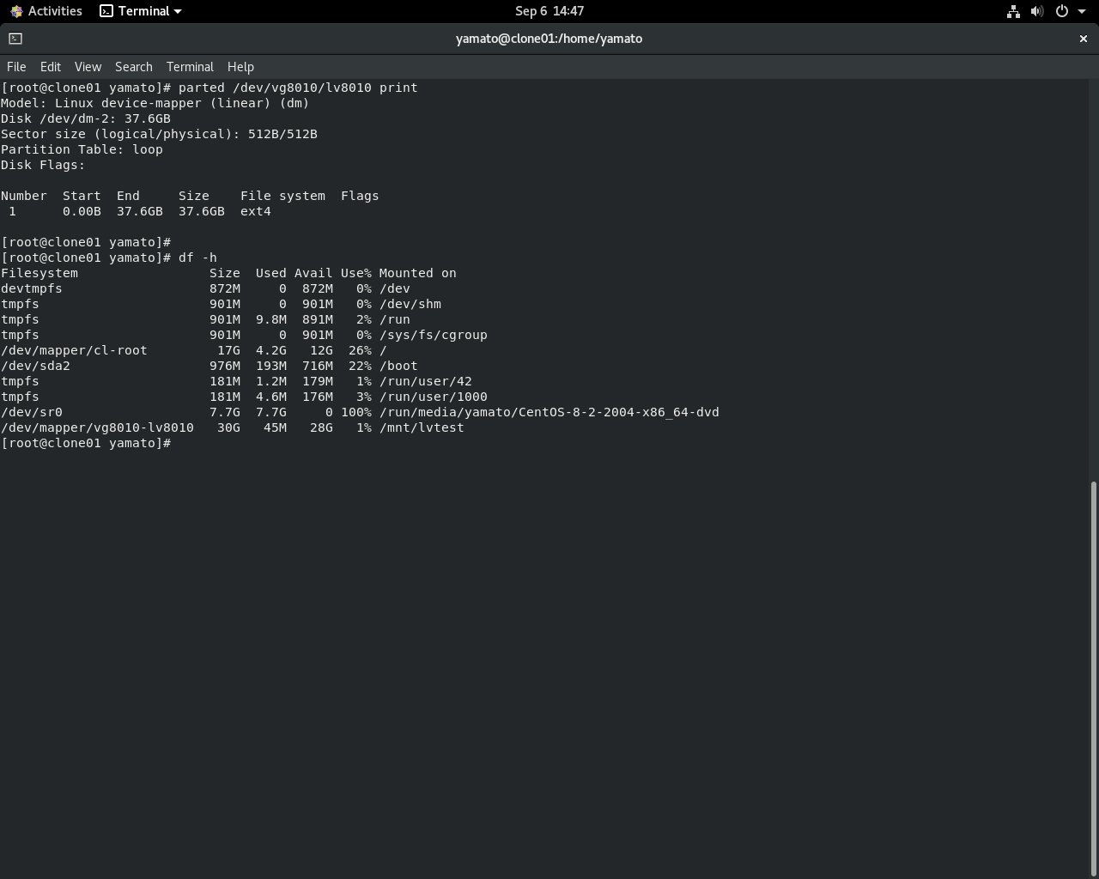
Task: Click '/dev/sda2' filesystem name
Action: pyautogui.click(x=35, y=366)
